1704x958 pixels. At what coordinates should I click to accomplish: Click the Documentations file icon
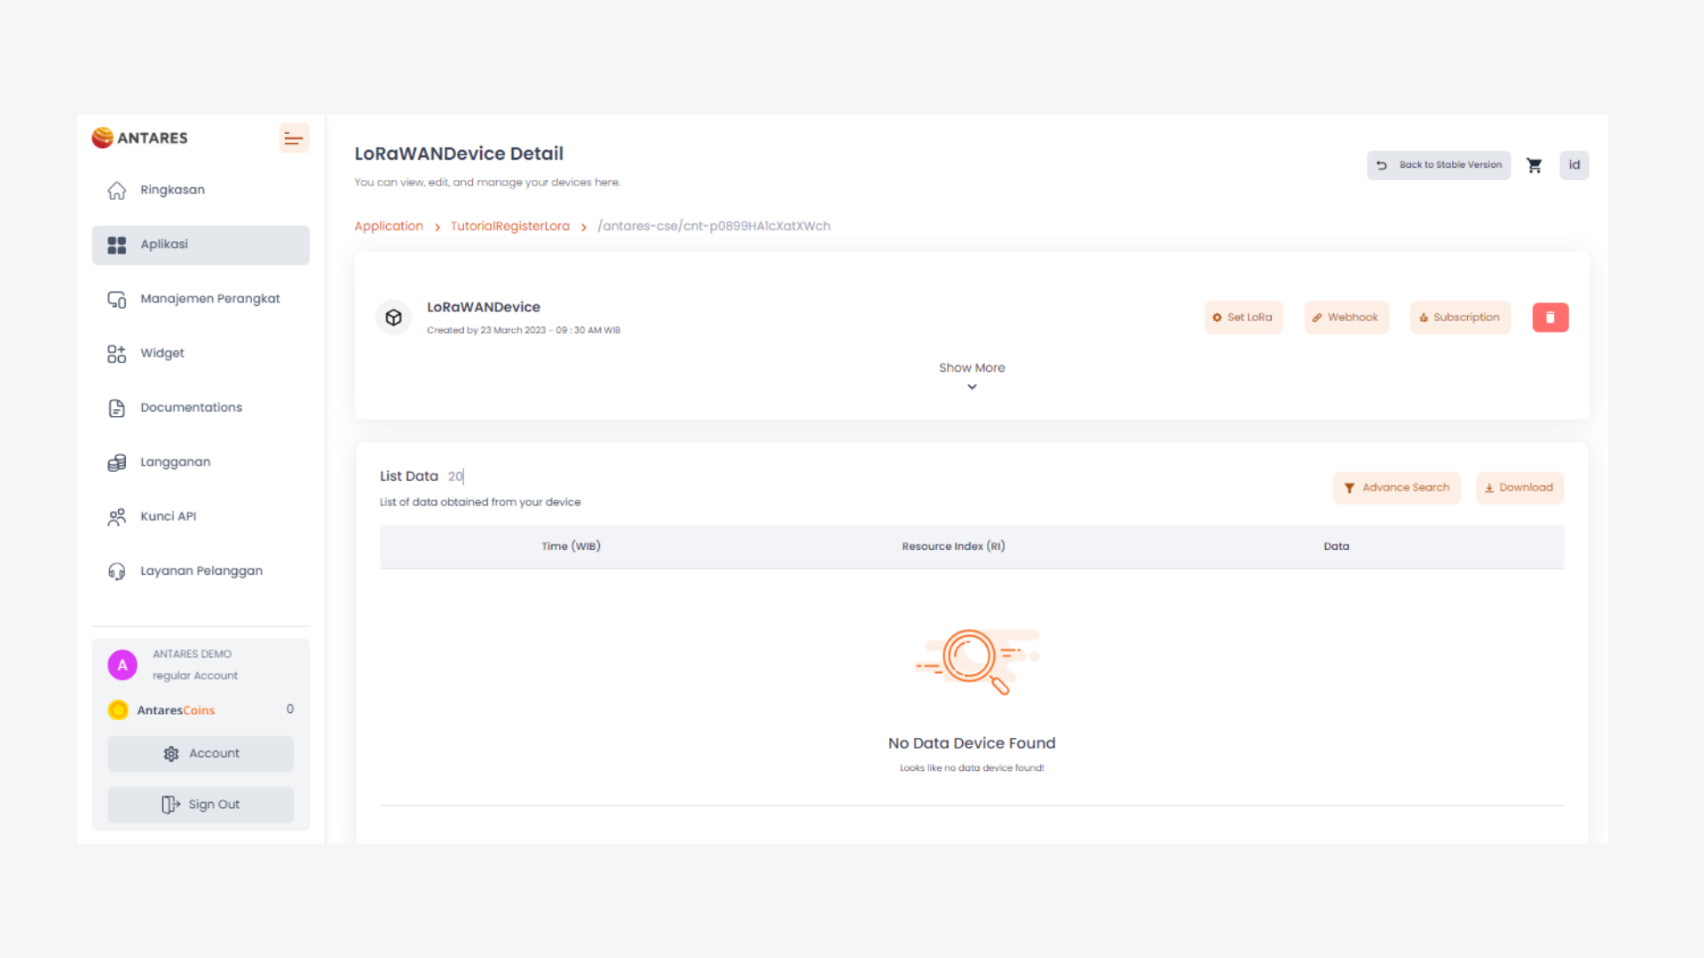117,408
